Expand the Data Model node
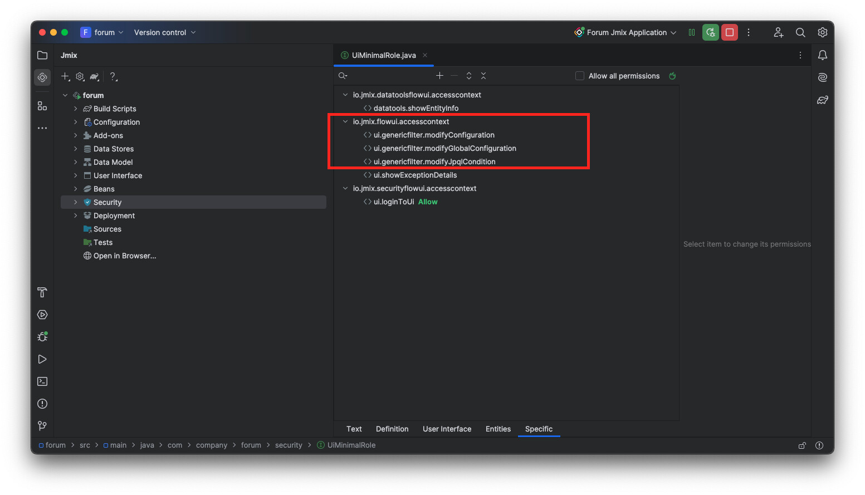The height and width of the screenshot is (495, 865). (x=76, y=162)
